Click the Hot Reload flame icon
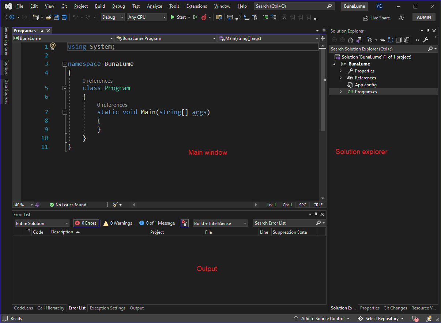The image size is (441, 323). 204,17
